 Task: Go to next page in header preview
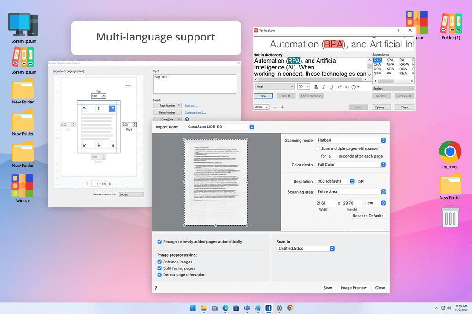tap(110, 183)
